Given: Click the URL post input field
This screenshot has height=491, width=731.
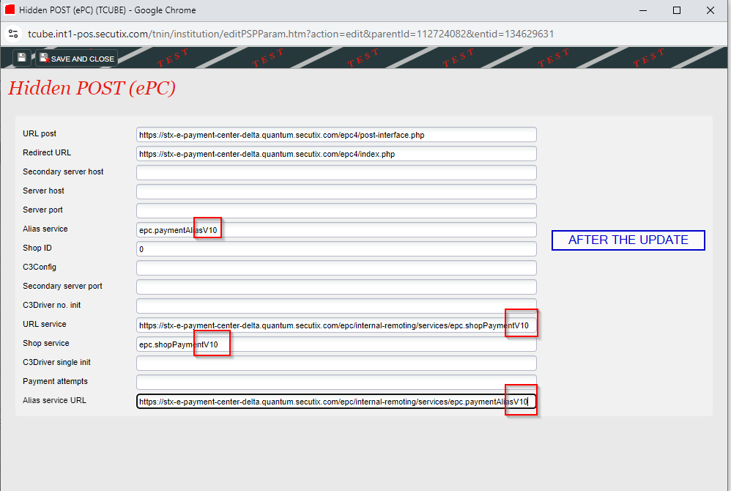Looking at the screenshot, I should (335, 134).
